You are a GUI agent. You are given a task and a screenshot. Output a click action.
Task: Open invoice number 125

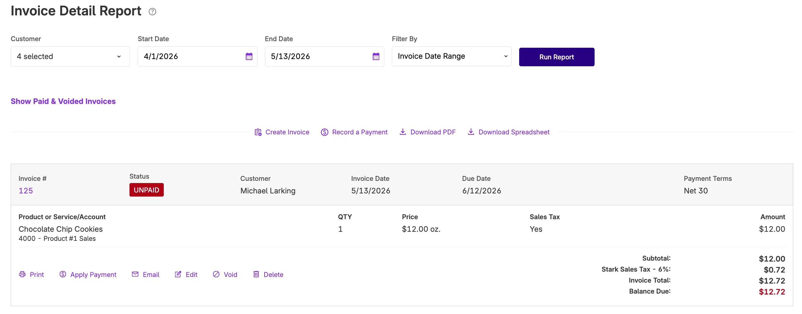26,191
